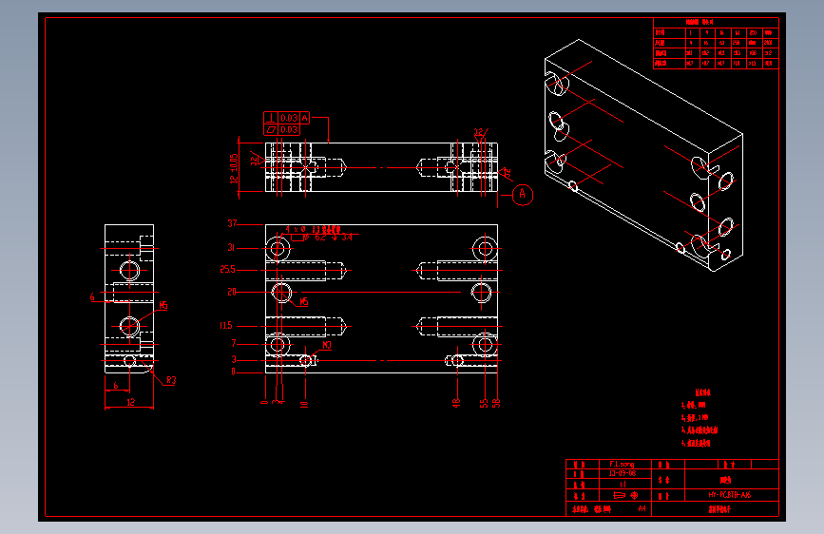Click the flatness tolerance 0.03 frame
Viewport: 824px width, 534px height.
pos(281,130)
